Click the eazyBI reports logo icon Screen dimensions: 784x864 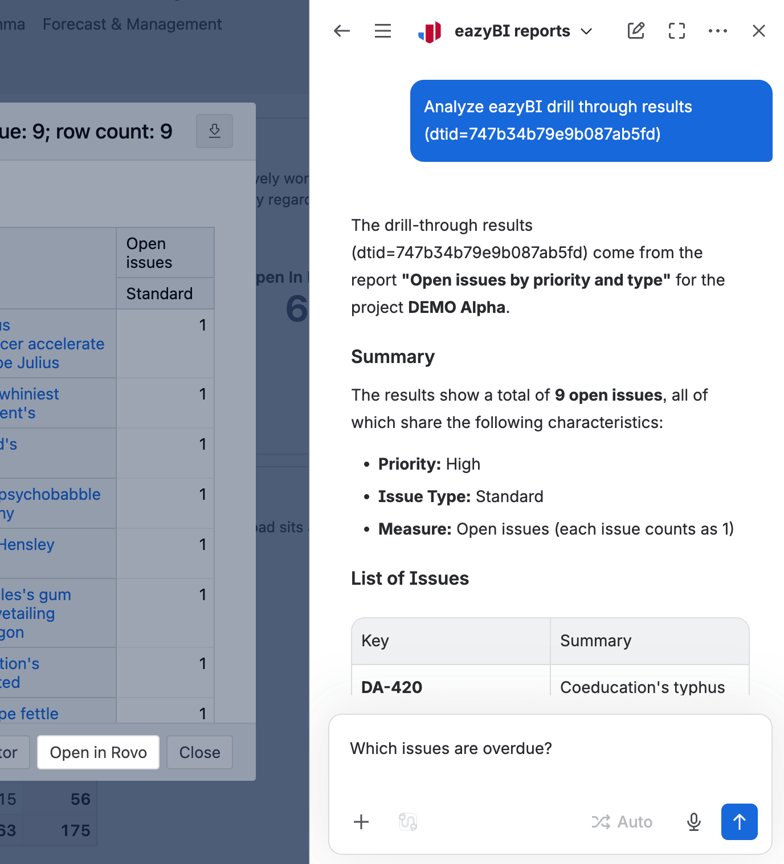pyautogui.click(x=430, y=31)
